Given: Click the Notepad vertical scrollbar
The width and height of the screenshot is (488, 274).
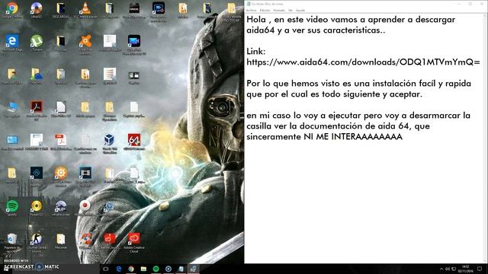Looking at the screenshot, I should (486, 139).
